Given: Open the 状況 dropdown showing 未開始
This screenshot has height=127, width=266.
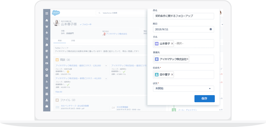Looking at the screenshot, I should [183, 89].
